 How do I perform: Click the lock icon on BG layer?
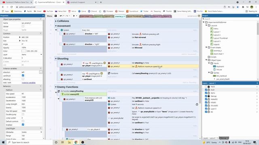[209, 112]
